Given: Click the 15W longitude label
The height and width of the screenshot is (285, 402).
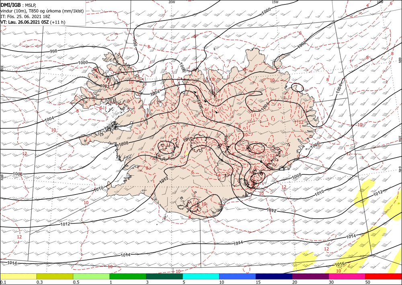Looking at the screenshot, I should click(x=275, y=2).
